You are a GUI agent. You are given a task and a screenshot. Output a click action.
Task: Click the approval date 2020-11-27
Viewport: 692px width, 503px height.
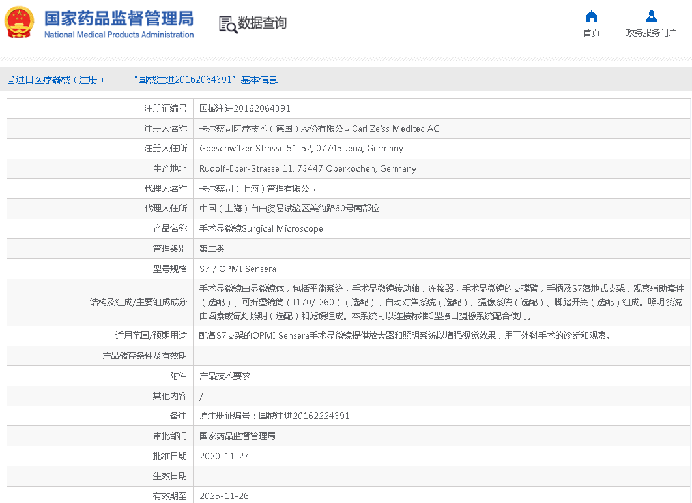(x=224, y=456)
